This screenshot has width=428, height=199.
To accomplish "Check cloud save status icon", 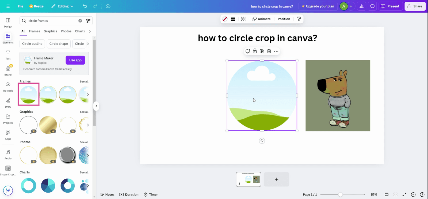I will coord(108,6).
